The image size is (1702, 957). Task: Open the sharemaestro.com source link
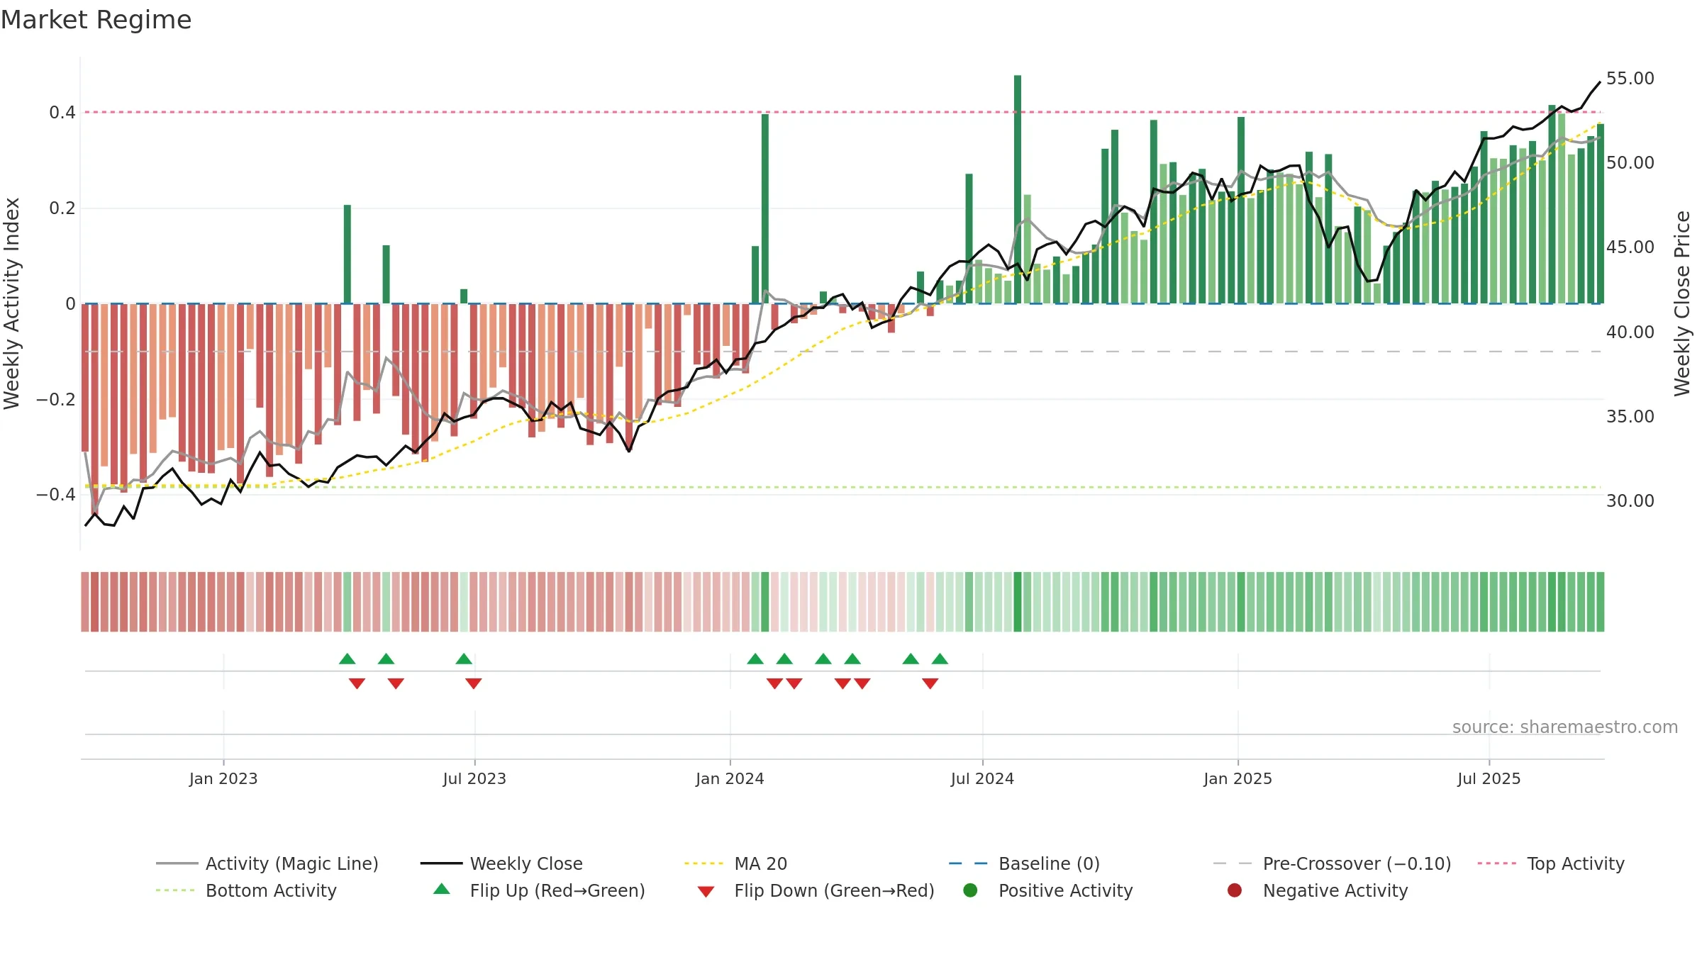pos(1565,727)
